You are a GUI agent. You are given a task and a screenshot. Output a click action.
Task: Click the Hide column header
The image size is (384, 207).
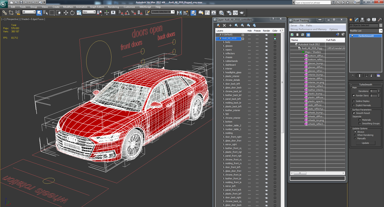coord(249,31)
